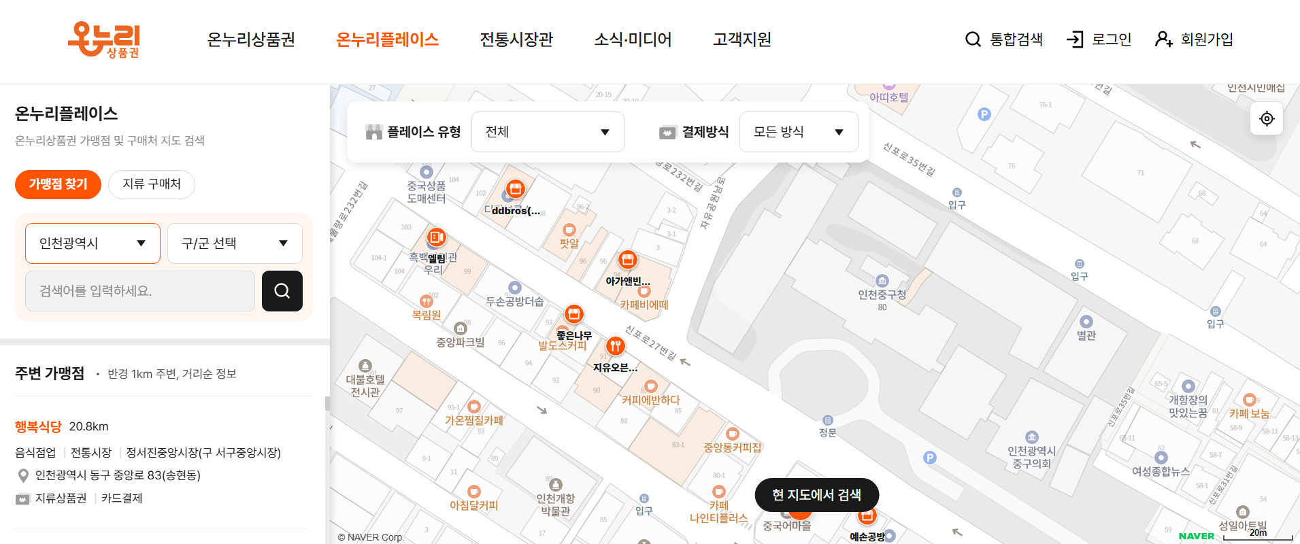Open the 전통시장관 menu
Image resolution: width=1300 pixels, height=544 pixels.
[517, 39]
